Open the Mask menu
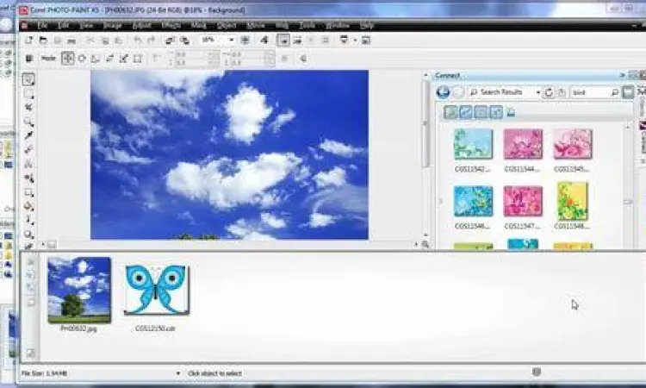Screen dimensions: 646x388 point(198,26)
